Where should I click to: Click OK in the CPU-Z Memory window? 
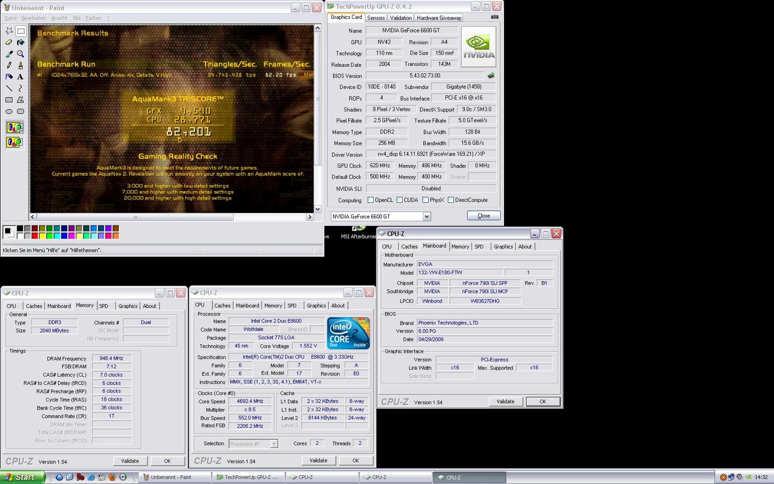click(167, 461)
